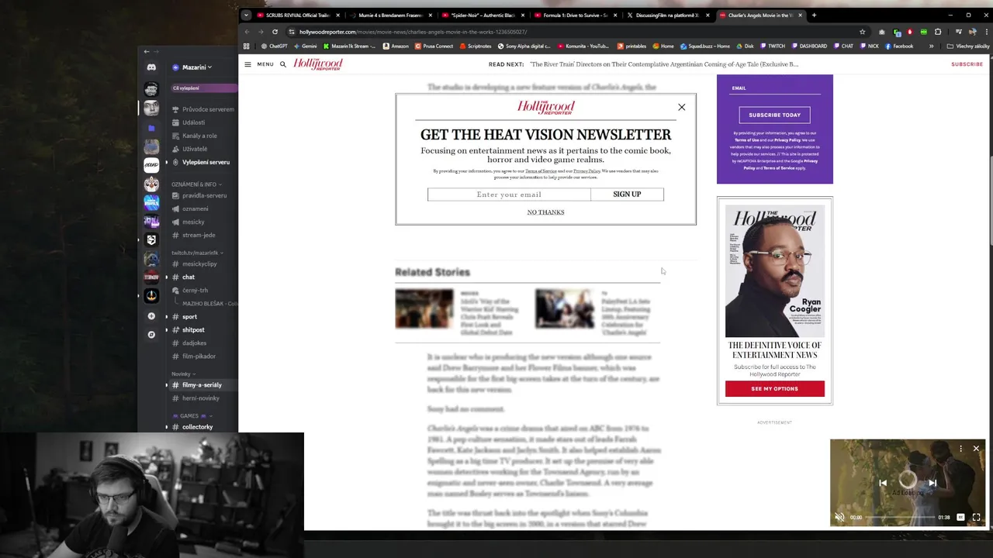Open the tab search dropdown arrow

tap(246, 15)
